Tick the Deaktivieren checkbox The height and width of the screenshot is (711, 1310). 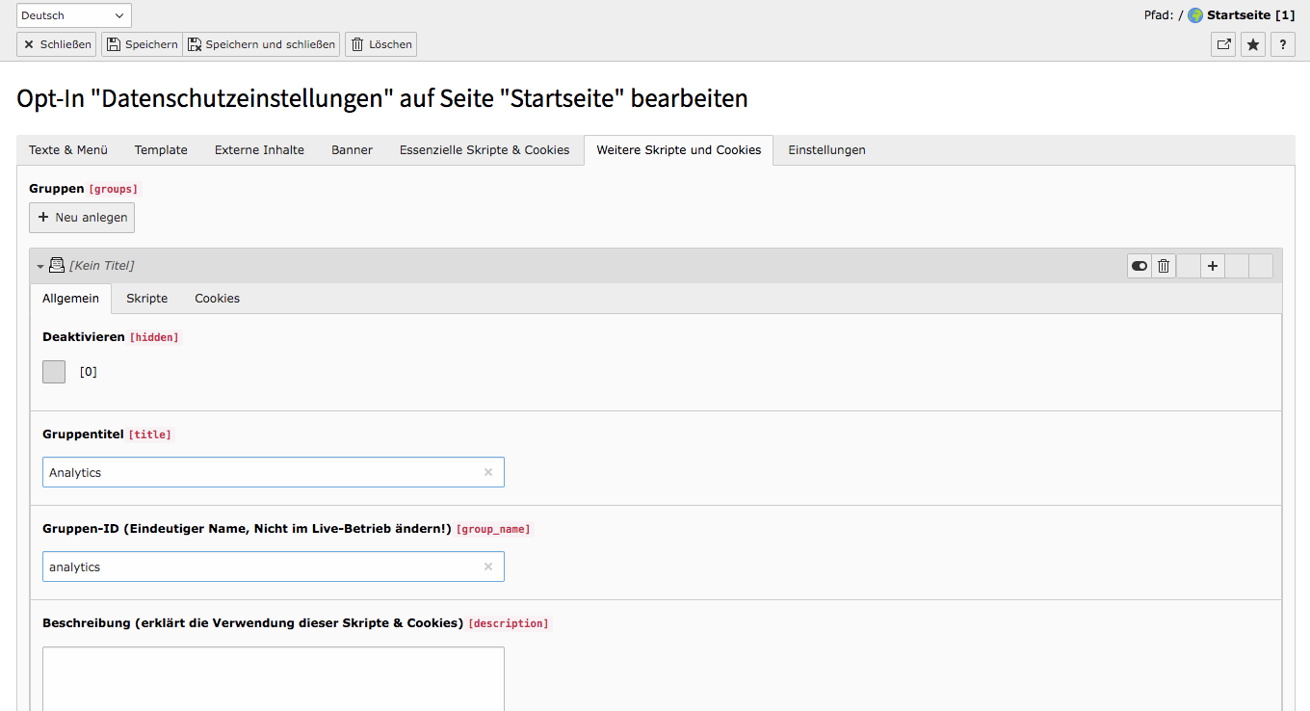54,372
